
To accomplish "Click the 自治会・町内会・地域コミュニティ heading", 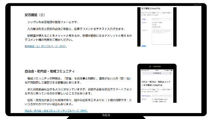I will [x=50, y=71].
